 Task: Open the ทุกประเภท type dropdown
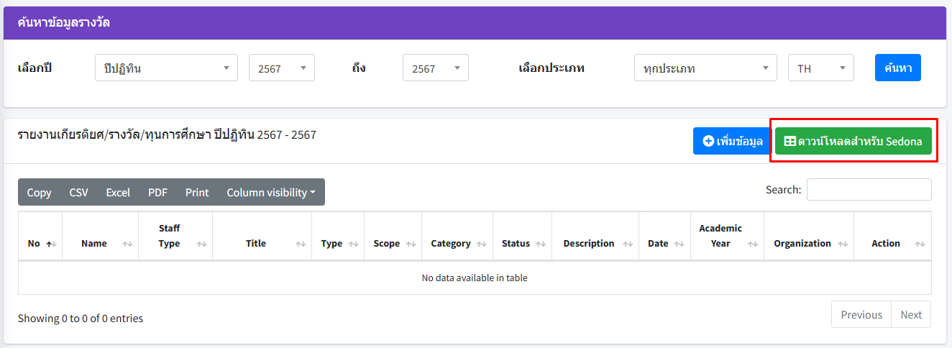[705, 68]
